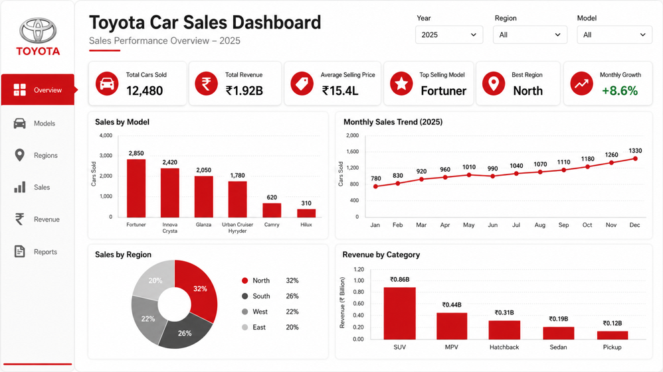Click the 20% East donut slice
The width and height of the screenshot is (663, 372).
154,280
